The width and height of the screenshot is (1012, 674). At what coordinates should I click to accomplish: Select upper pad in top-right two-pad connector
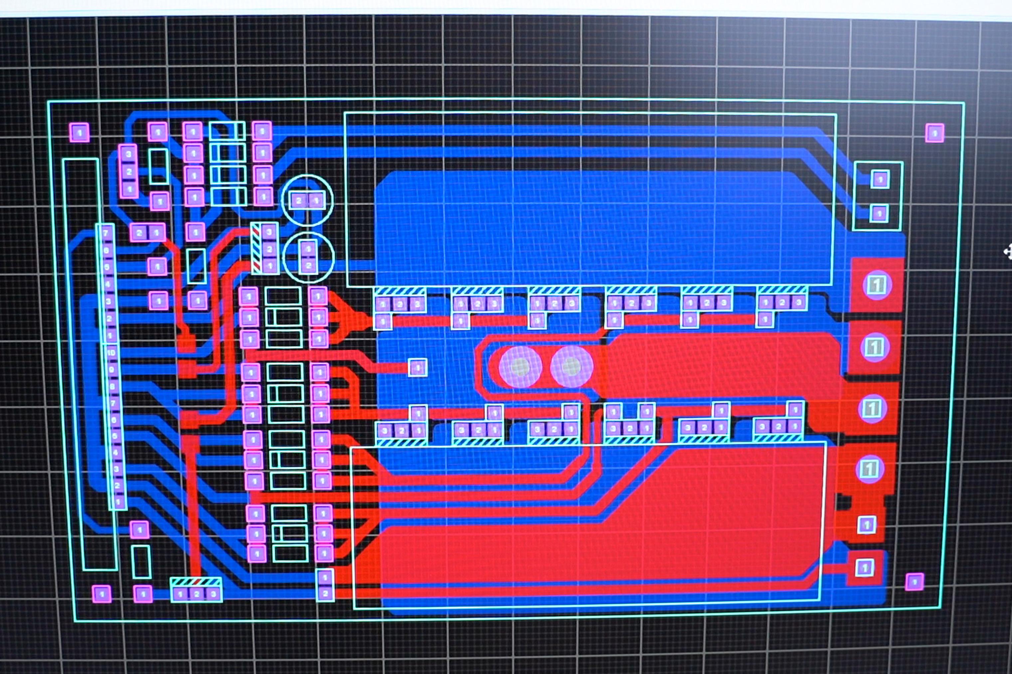click(x=880, y=179)
